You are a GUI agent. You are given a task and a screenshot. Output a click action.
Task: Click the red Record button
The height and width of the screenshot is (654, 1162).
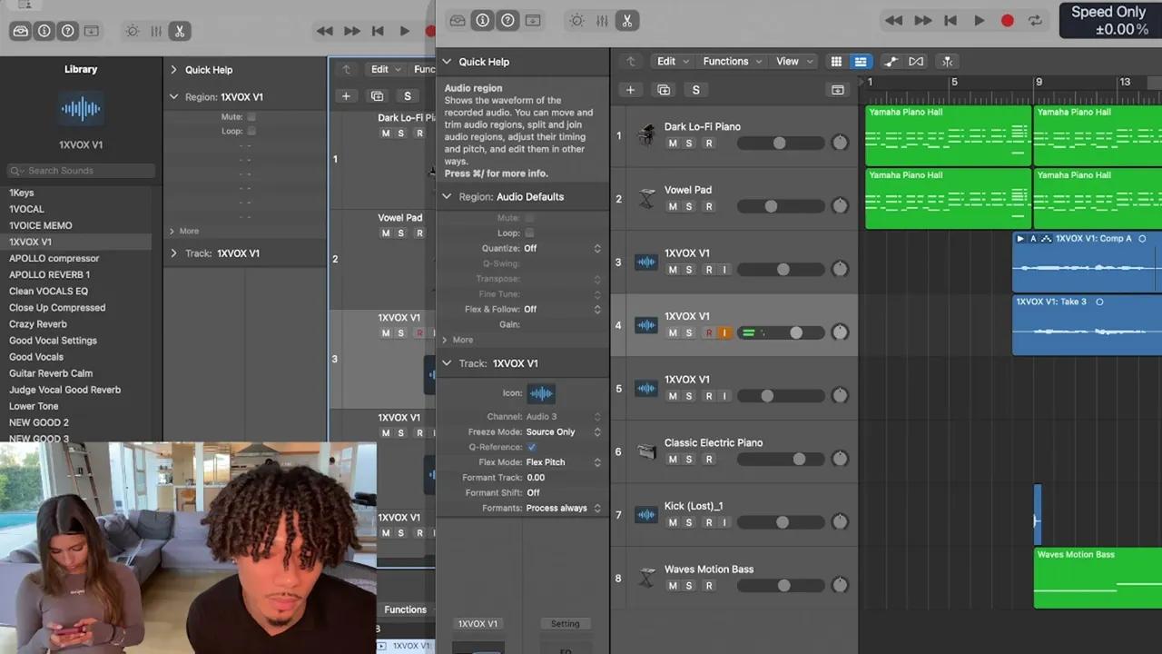coord(1007,20)
